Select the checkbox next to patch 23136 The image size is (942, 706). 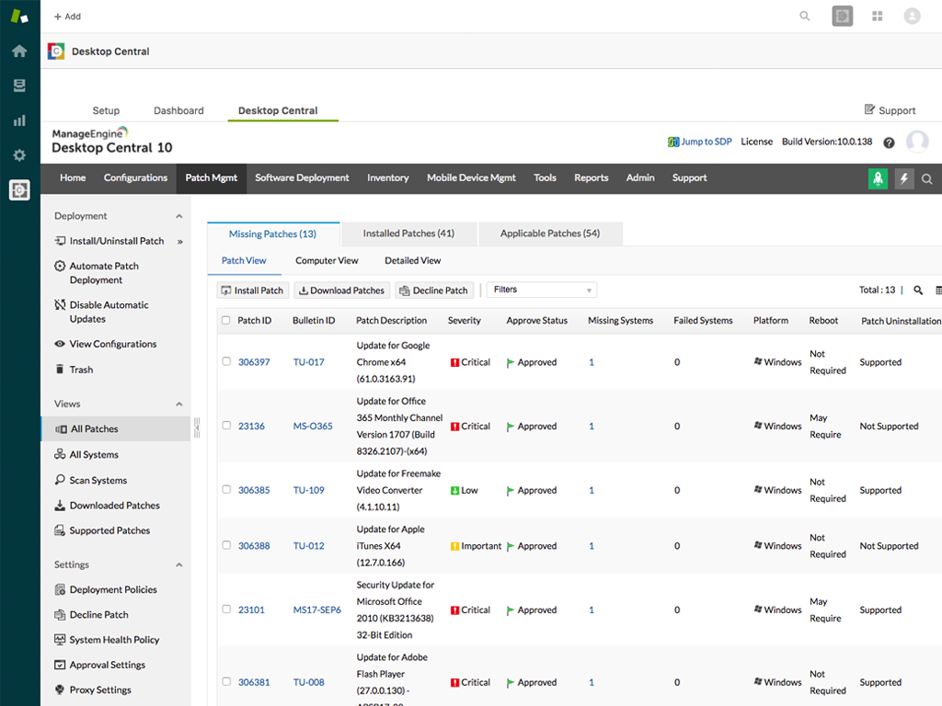(x=226, y=426)
